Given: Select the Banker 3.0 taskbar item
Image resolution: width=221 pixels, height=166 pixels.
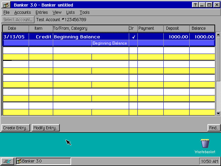Looking at the screenshot, I should [x=43, y=161].
